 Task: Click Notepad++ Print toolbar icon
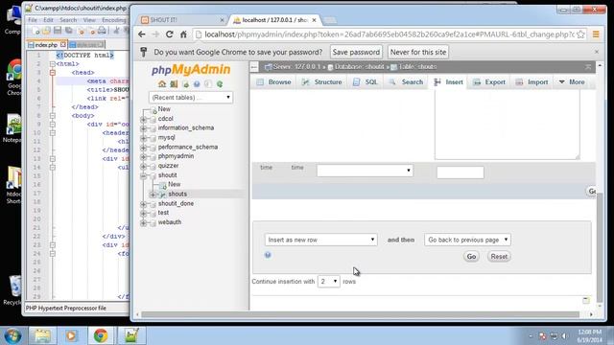click(102, 31)
